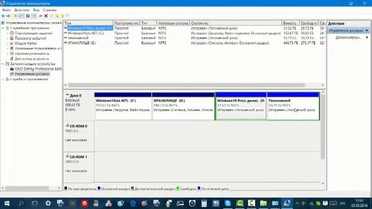
Task: Click the Up one level toolbar icon
Action: [x=16, y=16]
